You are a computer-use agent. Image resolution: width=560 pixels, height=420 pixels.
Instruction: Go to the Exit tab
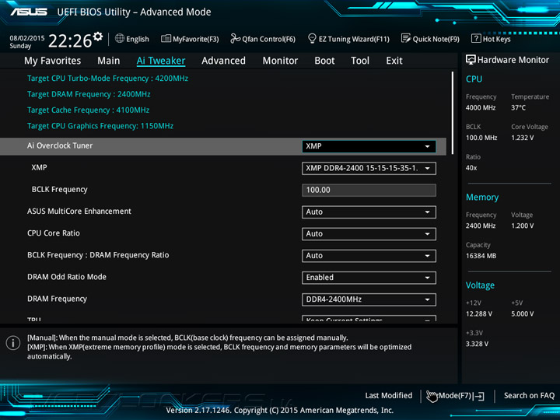[394, 61]
